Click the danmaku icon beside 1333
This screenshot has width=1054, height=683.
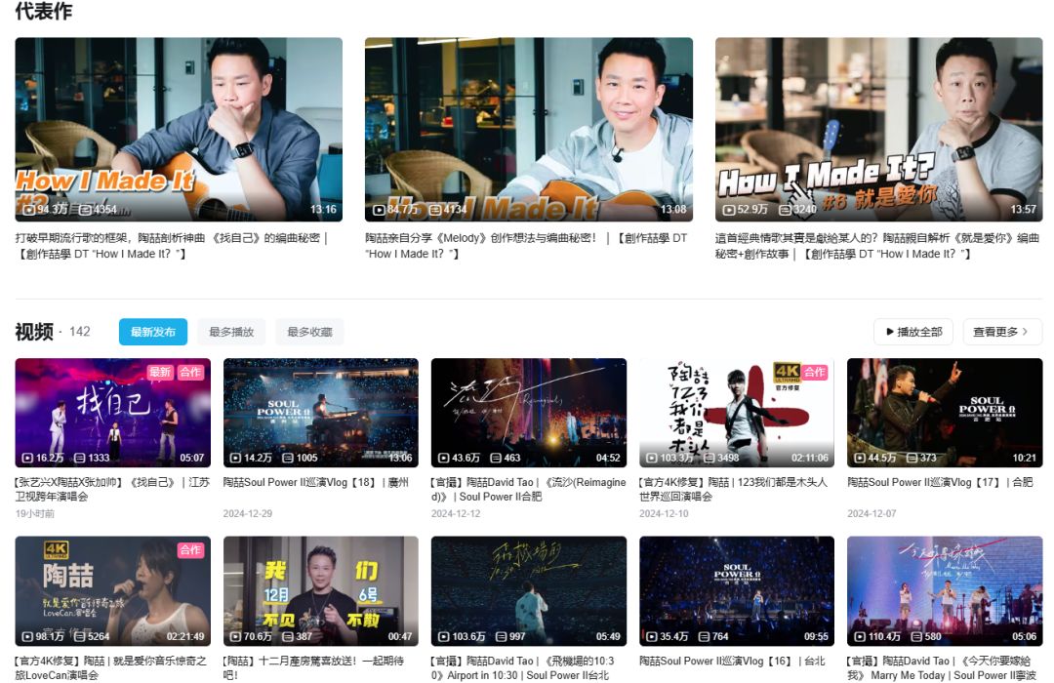click(x=79, y=458)
